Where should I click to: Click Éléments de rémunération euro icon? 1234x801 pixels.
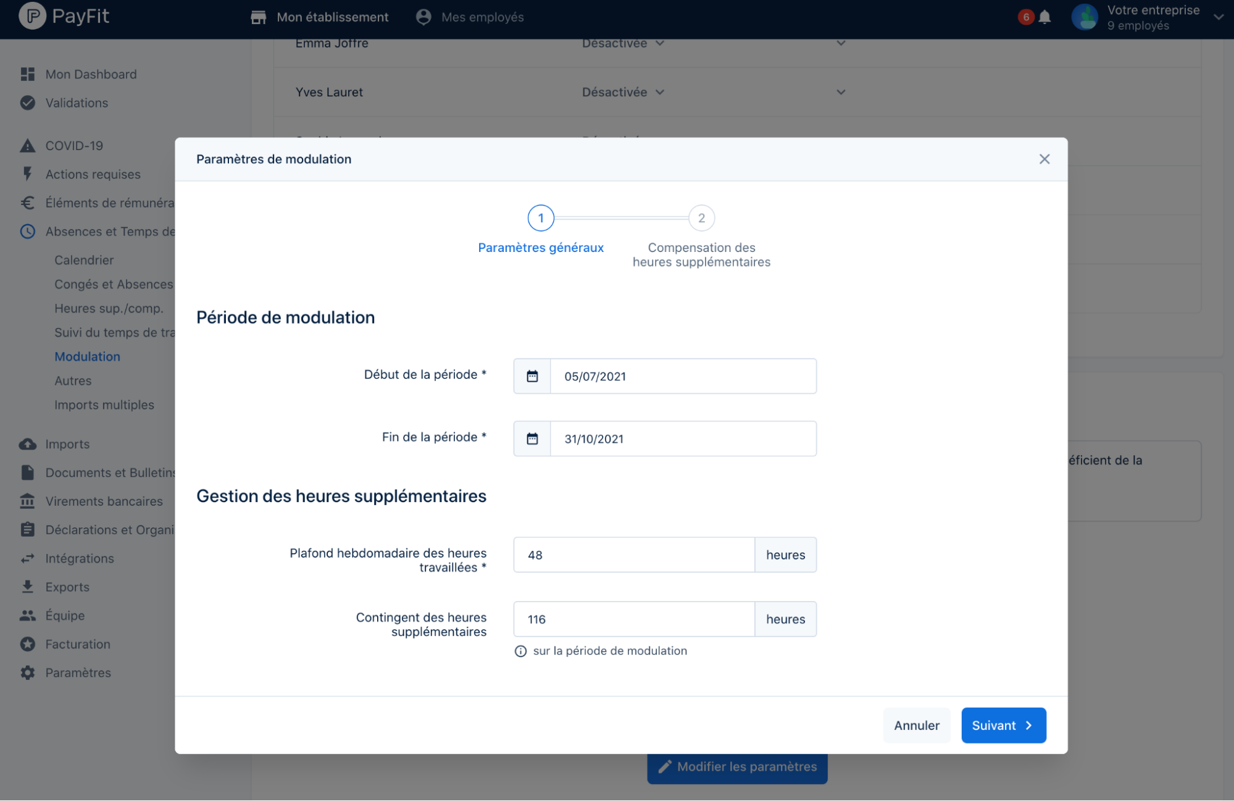point(28,203)
